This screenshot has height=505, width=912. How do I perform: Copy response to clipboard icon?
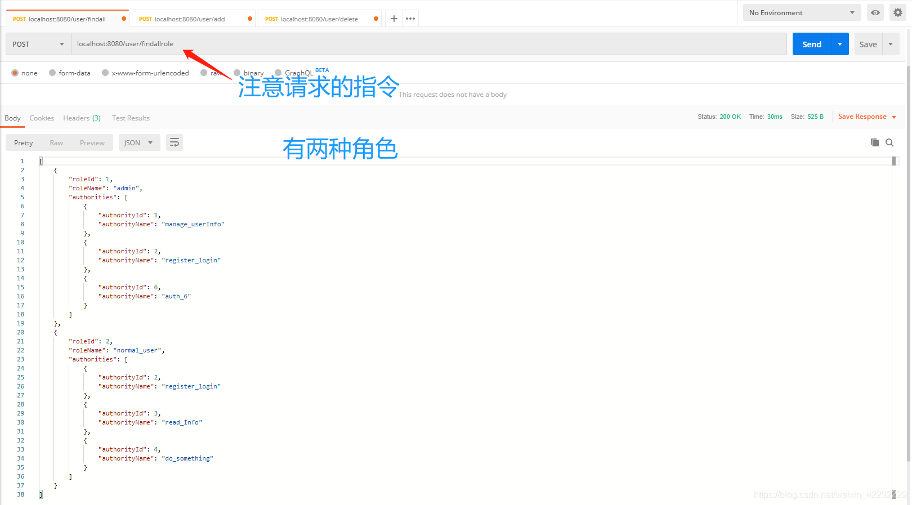tap(875, 142)
